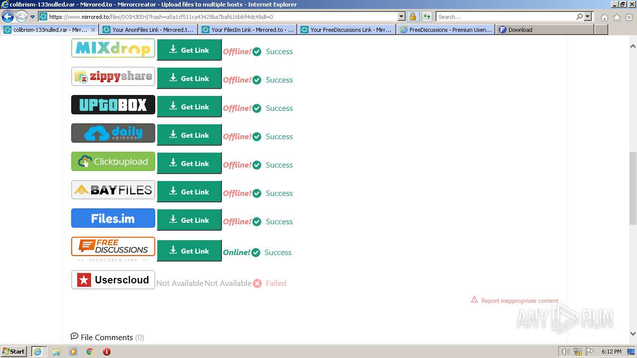Go forward with the browser Forward button

click(x=21, y=17)
